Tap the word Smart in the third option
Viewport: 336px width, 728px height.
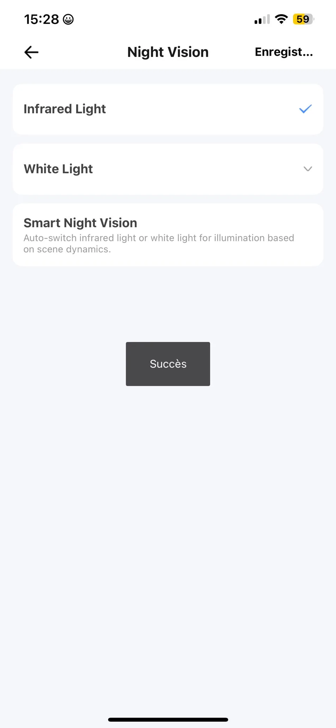[42, 223]
